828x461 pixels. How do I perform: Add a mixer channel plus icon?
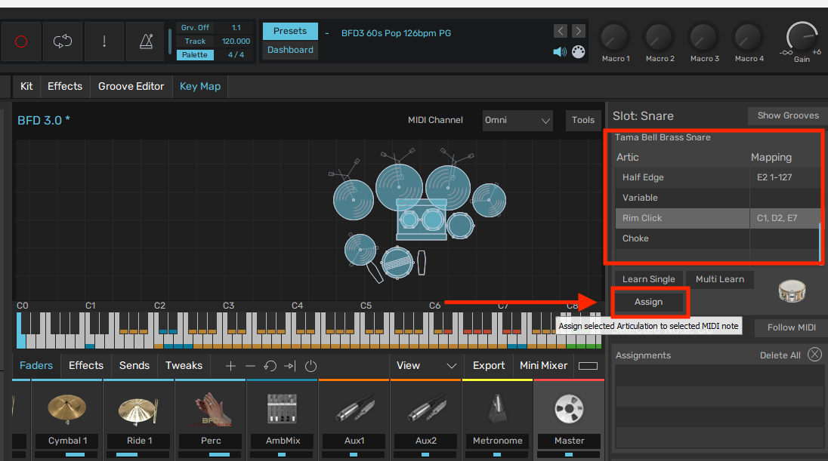(230, 365)
